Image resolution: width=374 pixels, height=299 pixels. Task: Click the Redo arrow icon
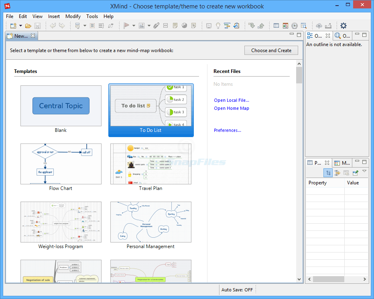pos(62,26)
